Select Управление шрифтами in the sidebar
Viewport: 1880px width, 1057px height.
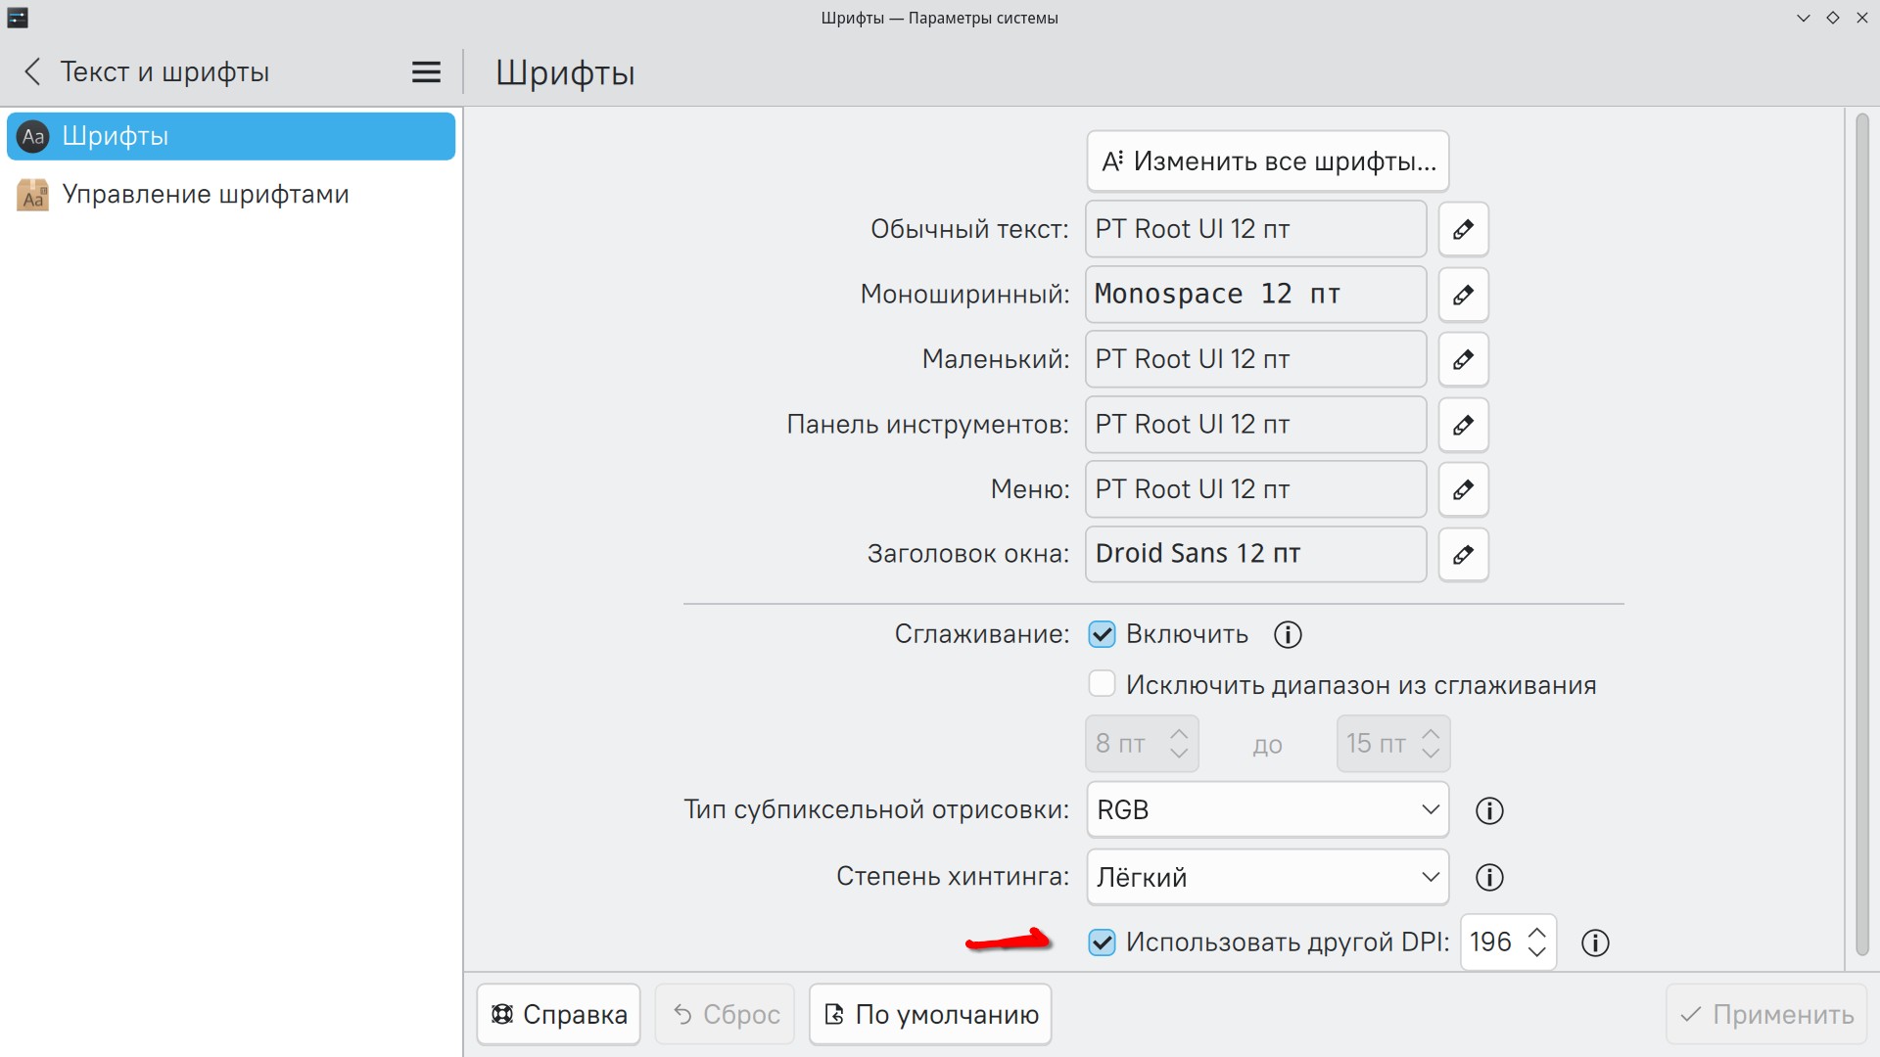click(206, 194)
